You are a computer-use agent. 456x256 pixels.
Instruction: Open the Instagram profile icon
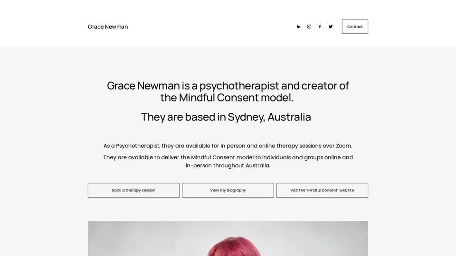point(309,27)
